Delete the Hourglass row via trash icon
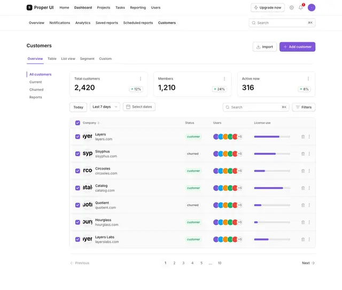The image size is (342, 290). [x=303, y=222]
